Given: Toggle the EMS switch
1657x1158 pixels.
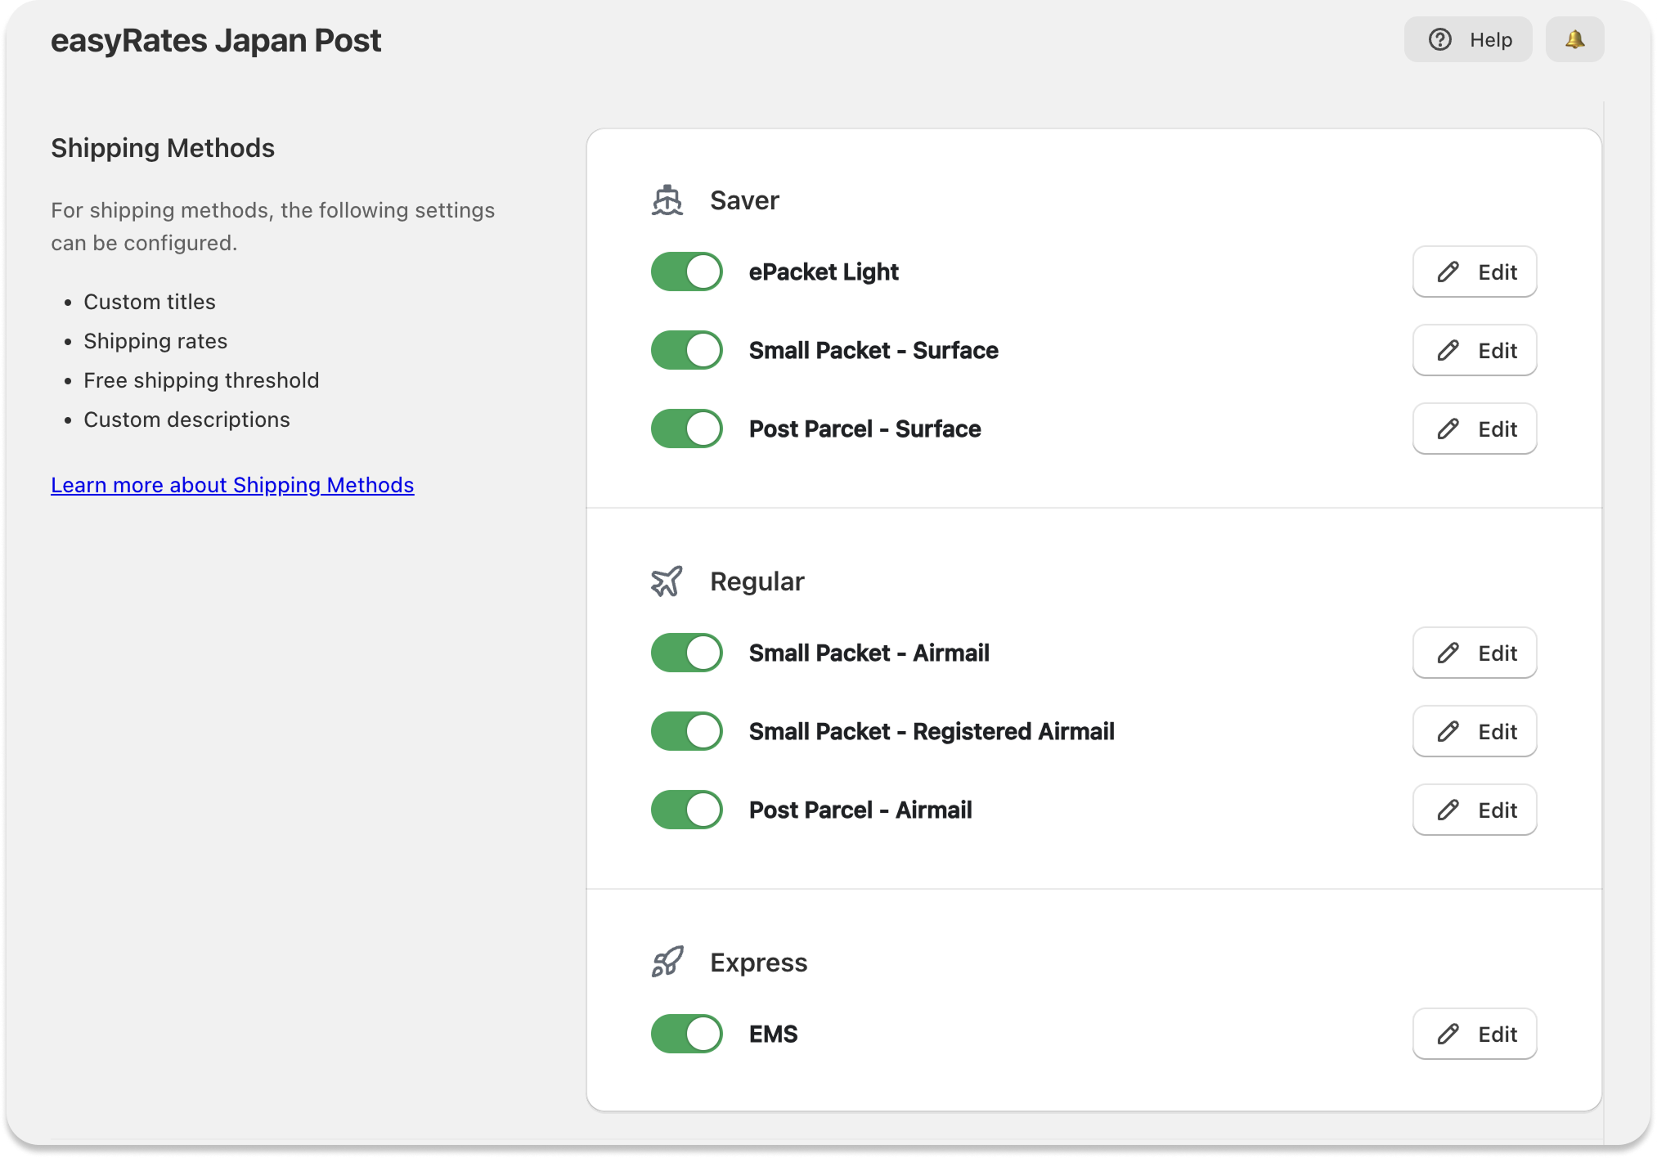Looking at the screenshot, I should pos(687,1034).
